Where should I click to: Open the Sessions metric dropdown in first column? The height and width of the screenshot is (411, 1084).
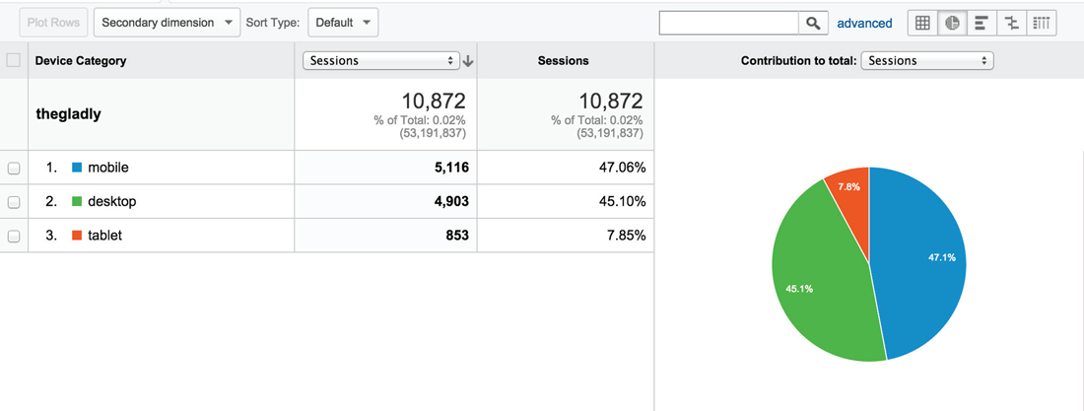tap(381, 61)
